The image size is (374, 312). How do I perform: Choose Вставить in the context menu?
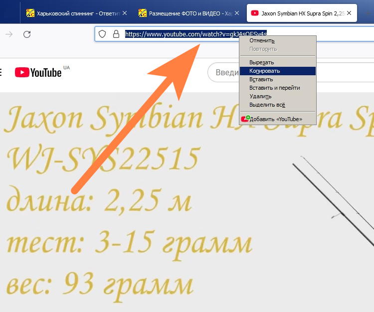(278, 79)
